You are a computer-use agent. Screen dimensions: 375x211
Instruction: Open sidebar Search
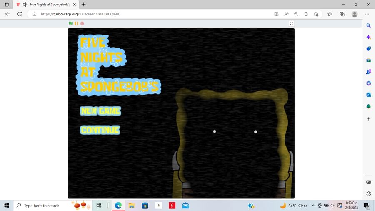(369, 25)
